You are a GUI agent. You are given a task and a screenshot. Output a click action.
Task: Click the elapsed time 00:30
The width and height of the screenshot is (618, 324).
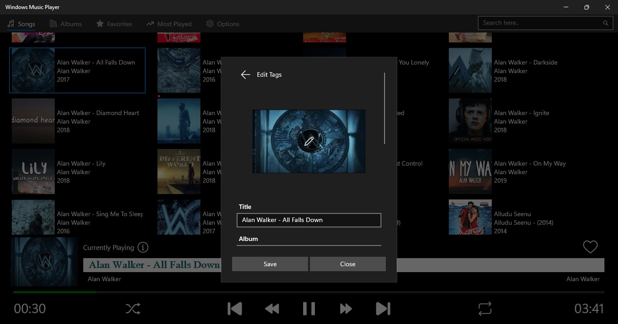coord(30,309)
